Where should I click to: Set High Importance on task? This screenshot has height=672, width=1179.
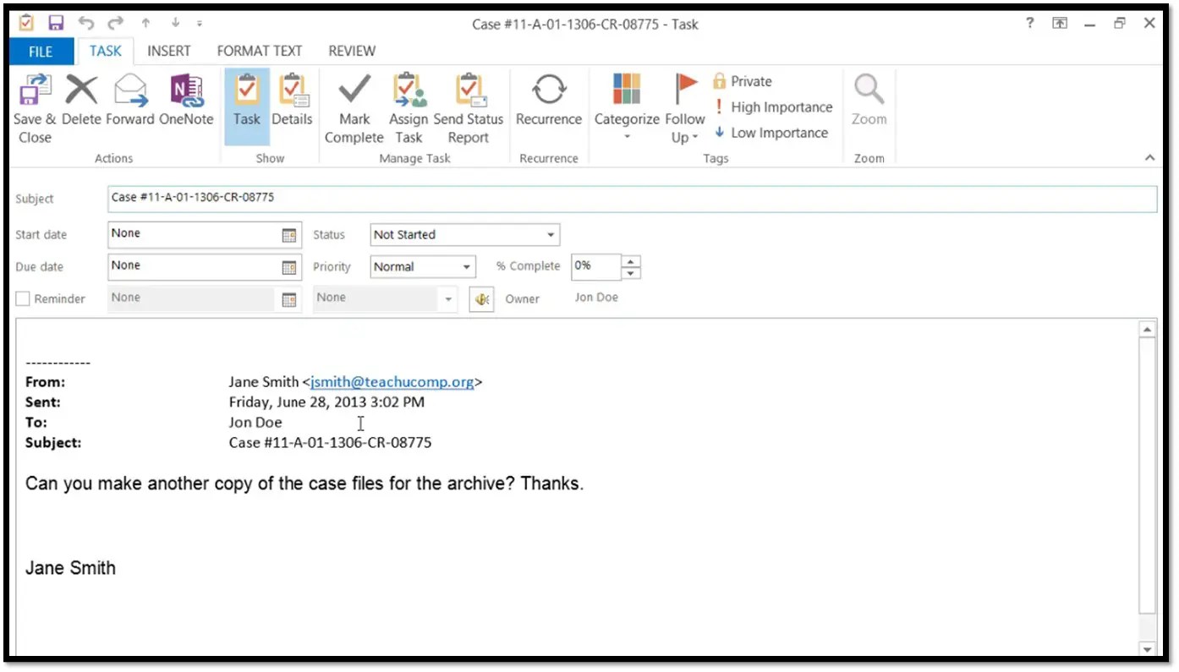pyautogui.click(x=773, y=107)
